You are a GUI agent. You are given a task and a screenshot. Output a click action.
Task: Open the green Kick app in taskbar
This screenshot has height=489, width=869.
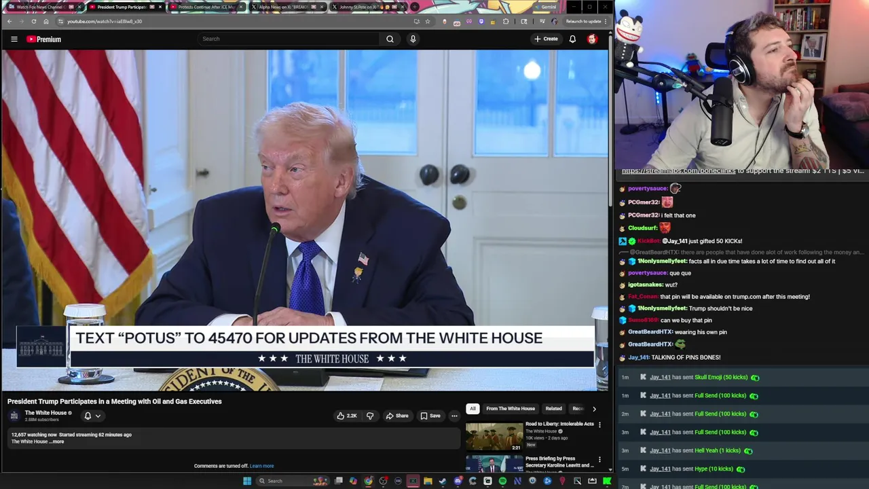pyautogui.click(x=606, y=481)
